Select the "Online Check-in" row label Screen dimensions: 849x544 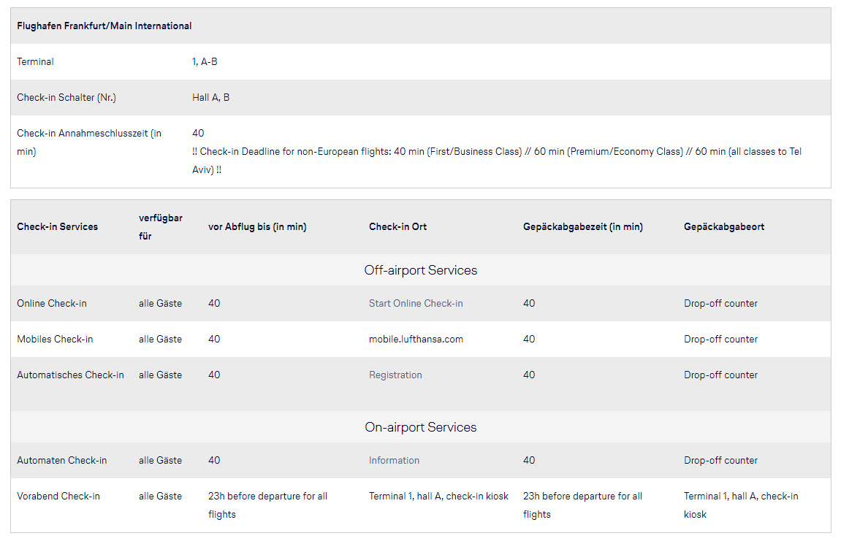[x=52, y=303]
